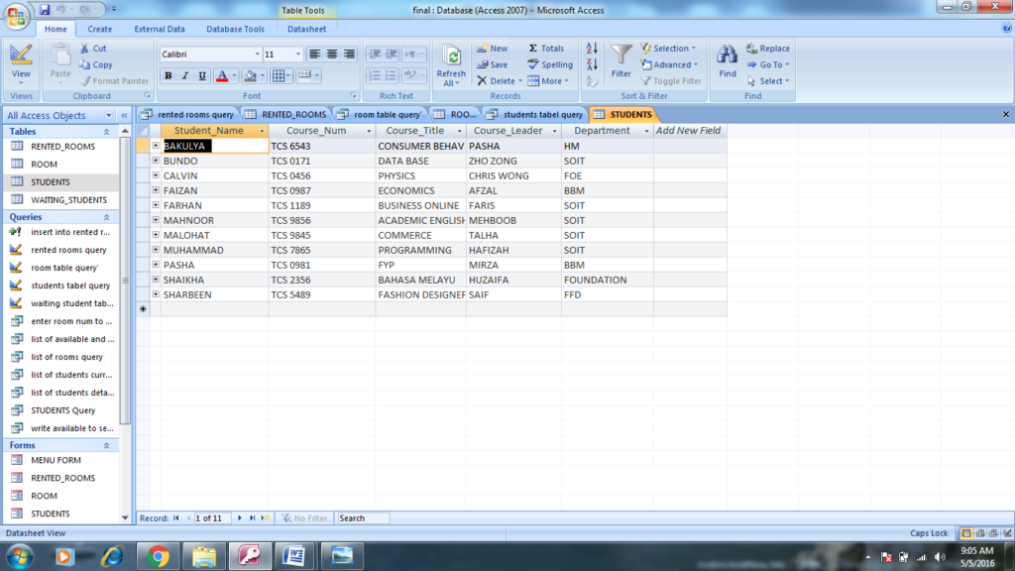Open the Delete dropdown arrow
Screen dimensions: 1015x571
tap(519, 81)
